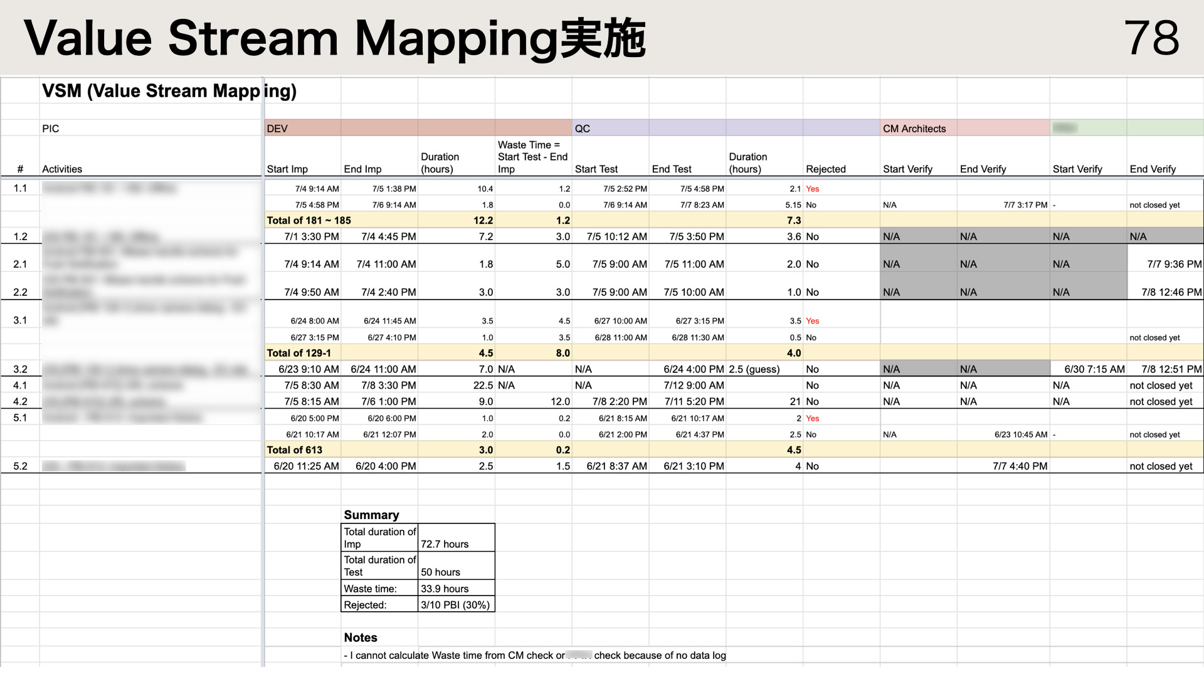Click 'Waste Time = Start Test - End Imp' header
The image size is (1204, 677).
point(532,157)
